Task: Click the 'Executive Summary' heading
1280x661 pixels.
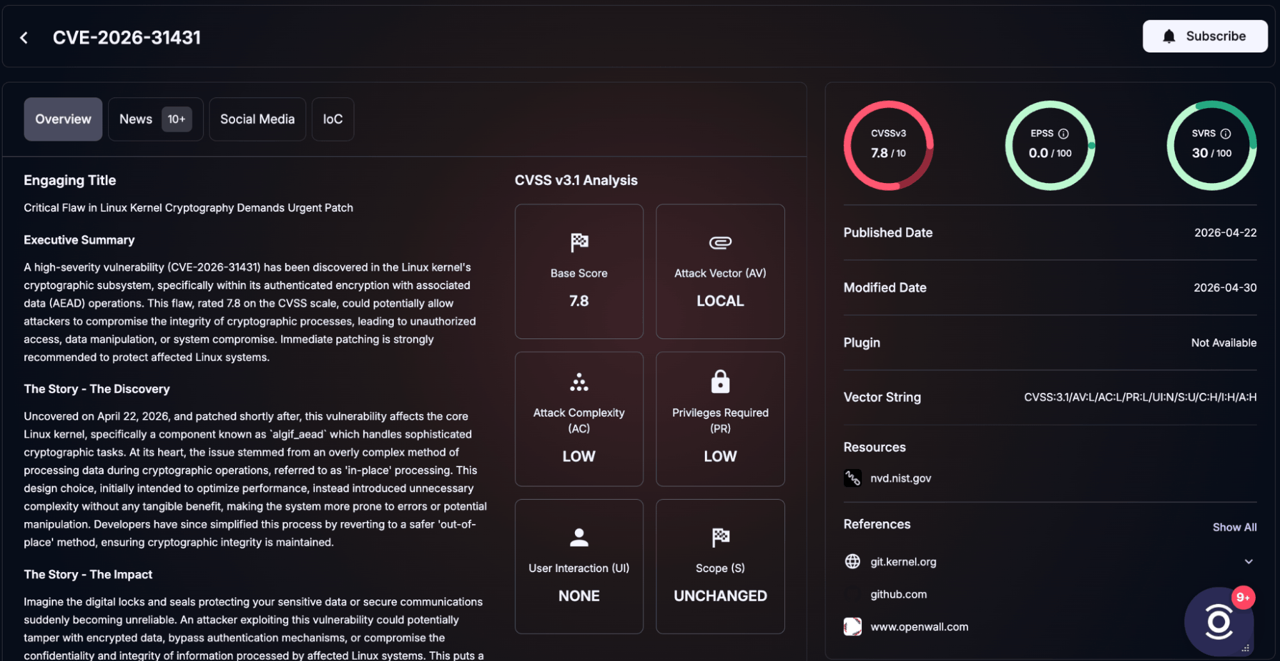Action: 79,240
